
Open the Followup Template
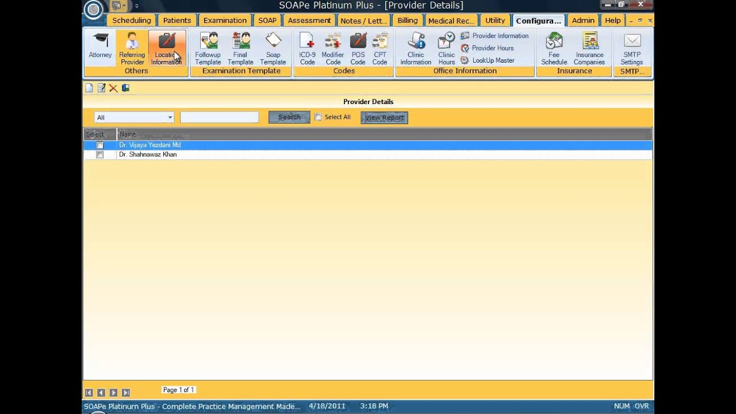(x=208, y=48)
